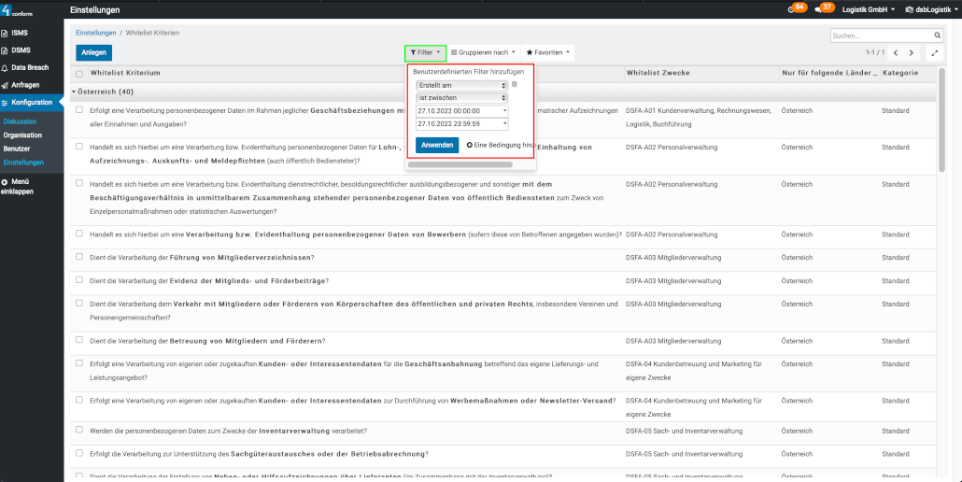This screenshot has height=482, width=962.
Task: Open the Gruppieren nach menu
Action: (x=483, y=52)
